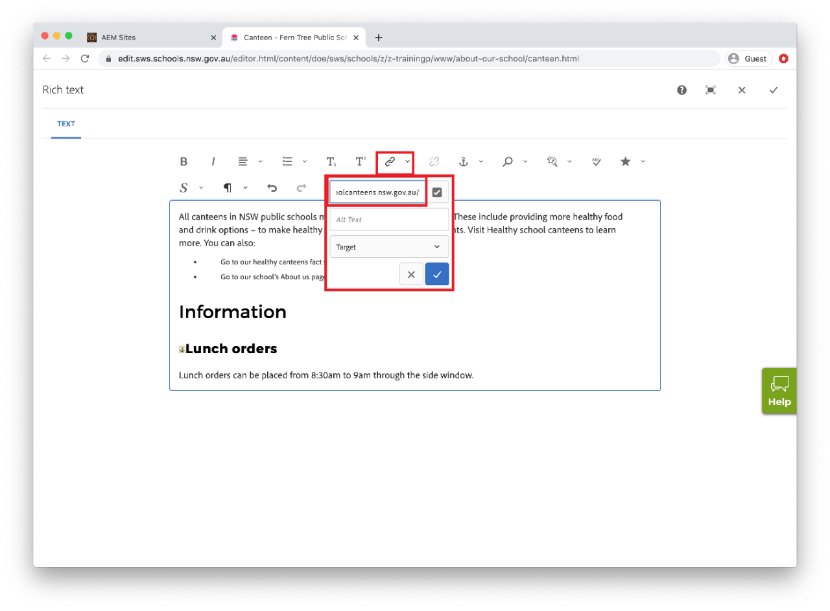Viewport: 830px width, 611px height.
Task: Click the anchor icon
Action: pyautogui.click(x=464, y=161)
